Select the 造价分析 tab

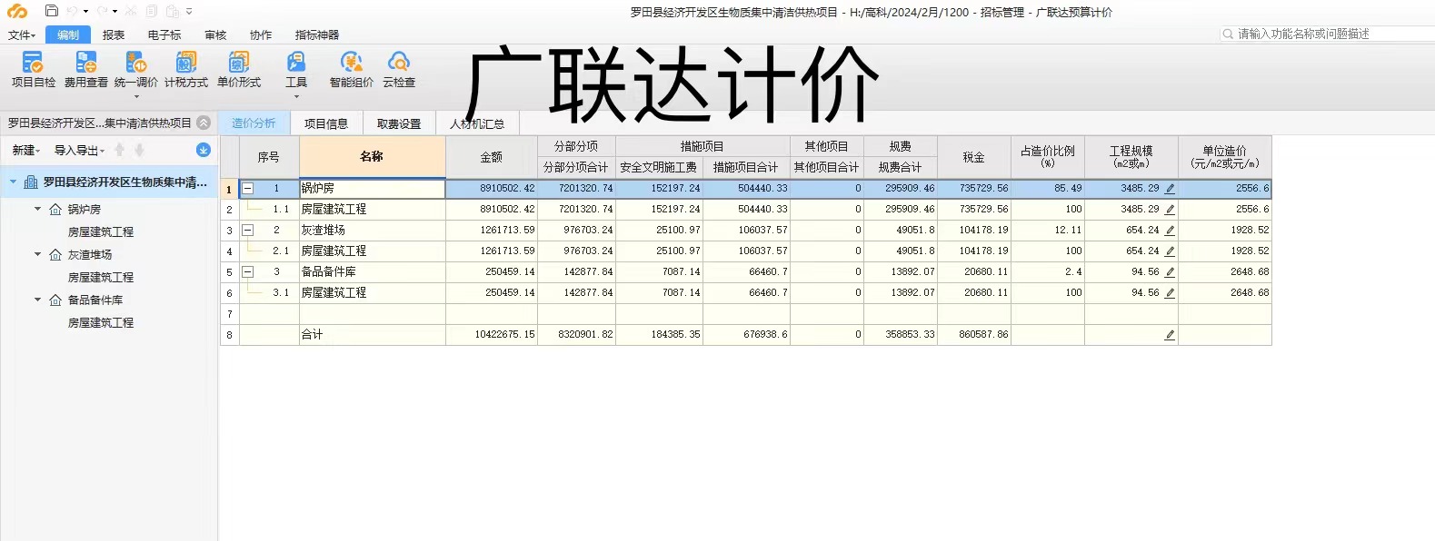[254, 123]
